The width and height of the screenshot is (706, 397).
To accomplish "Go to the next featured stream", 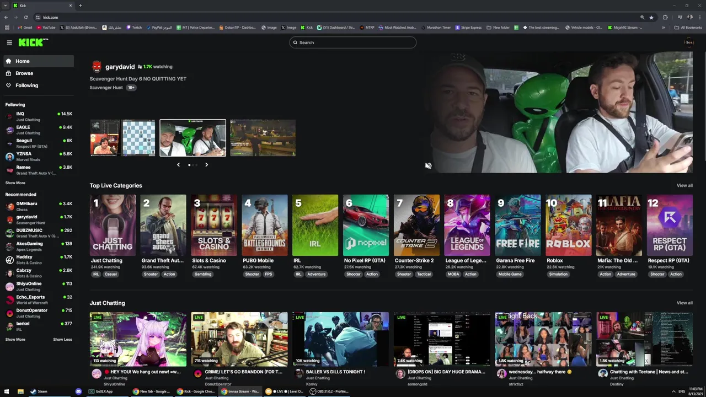I will 206,164.
